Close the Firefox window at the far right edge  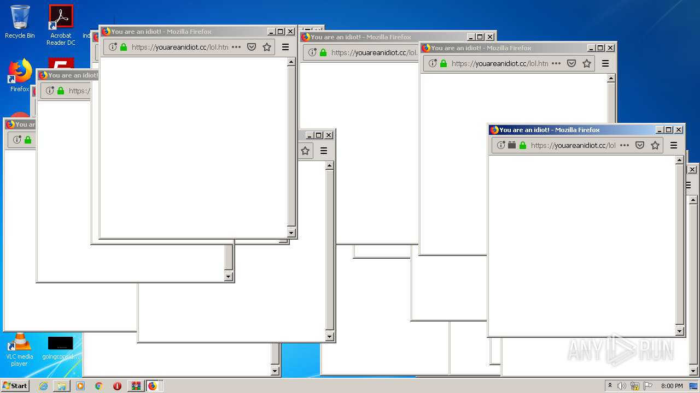pyautogui.click(x=692, y=170)
